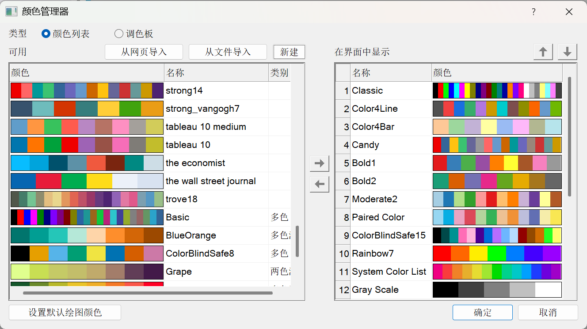Sort by the 名称 column header in available list
The width and height of the screenshot is (587, 329).
[x=216, y=73]
